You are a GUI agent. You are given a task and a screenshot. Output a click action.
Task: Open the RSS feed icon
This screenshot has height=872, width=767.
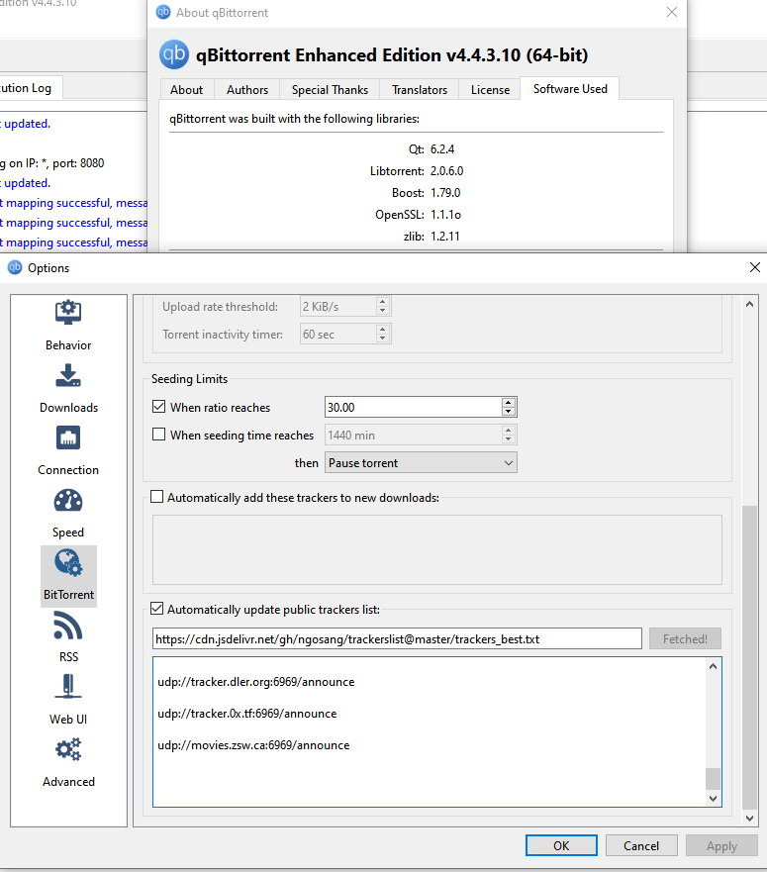click(68, 626)
